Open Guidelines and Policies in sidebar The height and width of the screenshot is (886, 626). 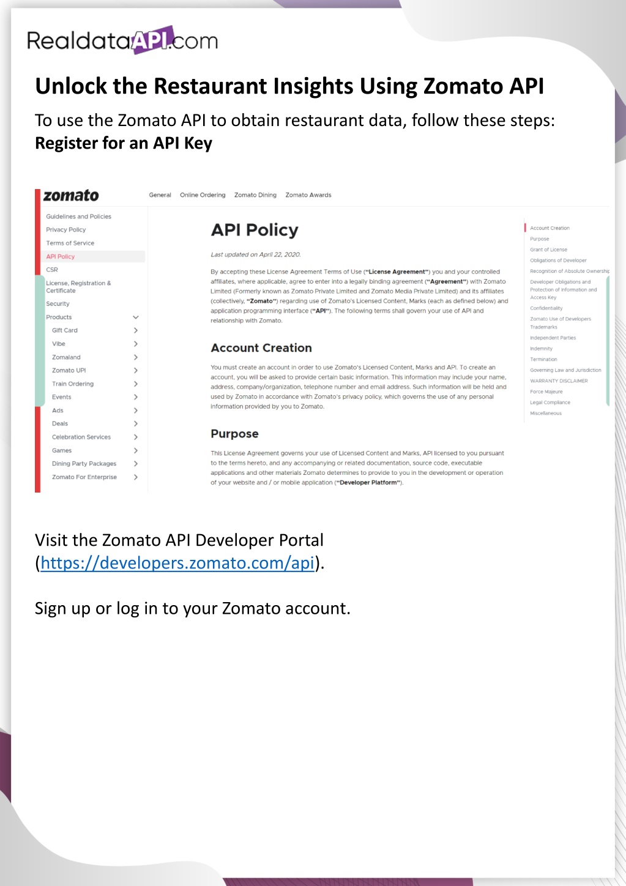point(79,217)
